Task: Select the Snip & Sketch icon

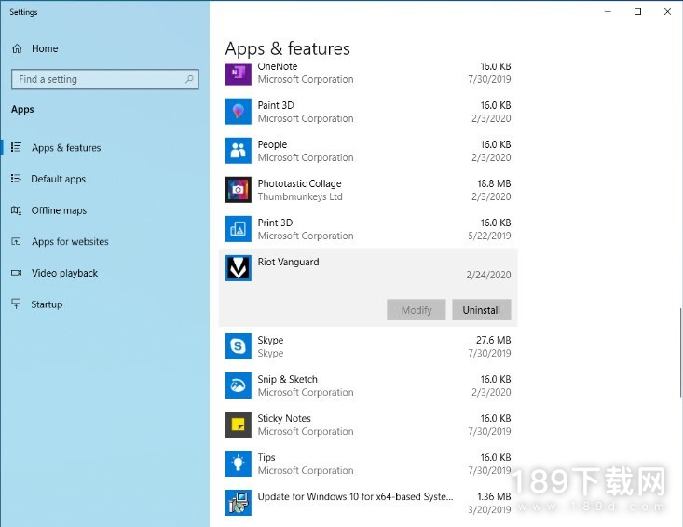Action: pyautogui.click(x=239, y=385)
